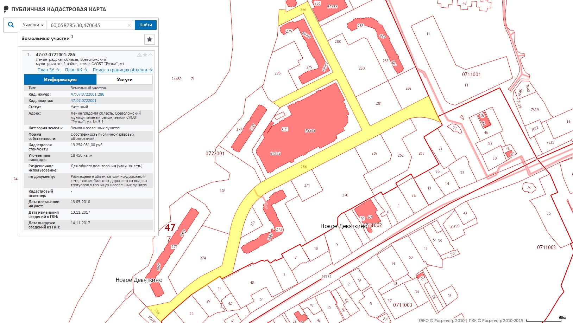Screen dimensions: 573x323
Task: Click parcel 281 on the map
Action: click(379, 103)
